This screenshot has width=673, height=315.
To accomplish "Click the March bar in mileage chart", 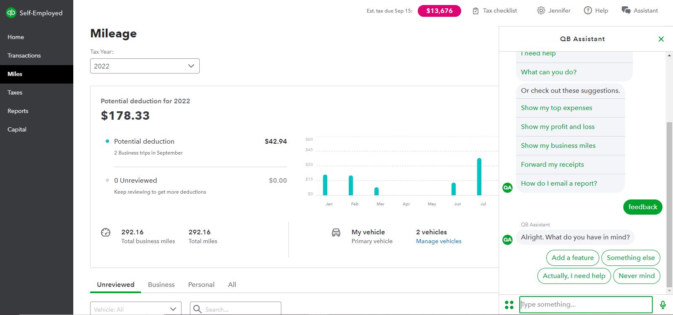I will coord(377,192).
